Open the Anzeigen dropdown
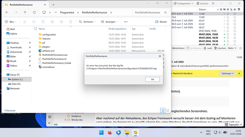Screen dimensions: 245x137 [x=109, y=22]
